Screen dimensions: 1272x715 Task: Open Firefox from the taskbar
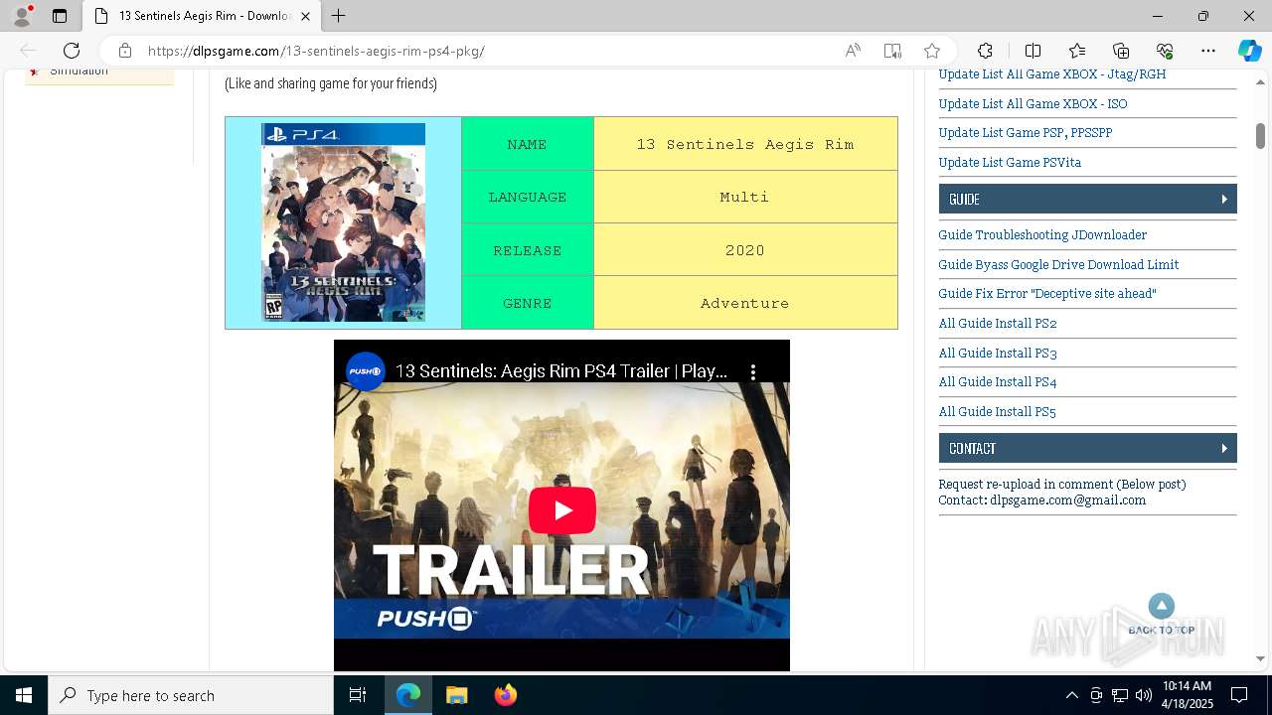505,695
